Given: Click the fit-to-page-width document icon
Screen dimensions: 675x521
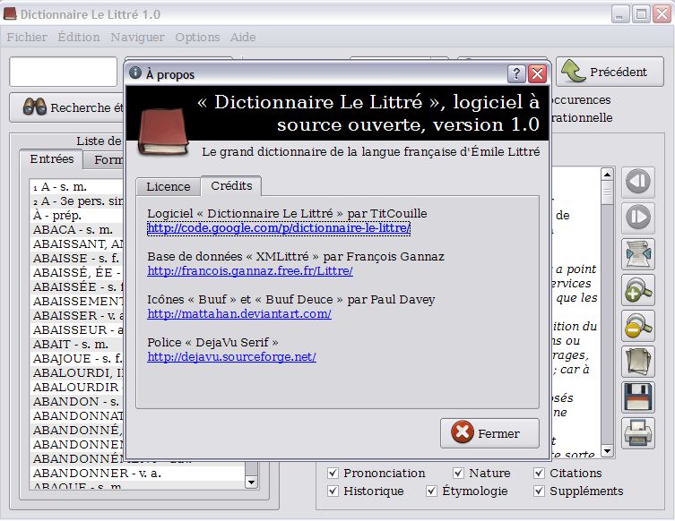Looking at the screenshot, I should [638, 253].
